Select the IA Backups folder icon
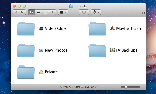 pyautogui.click(x=97, y=50)
